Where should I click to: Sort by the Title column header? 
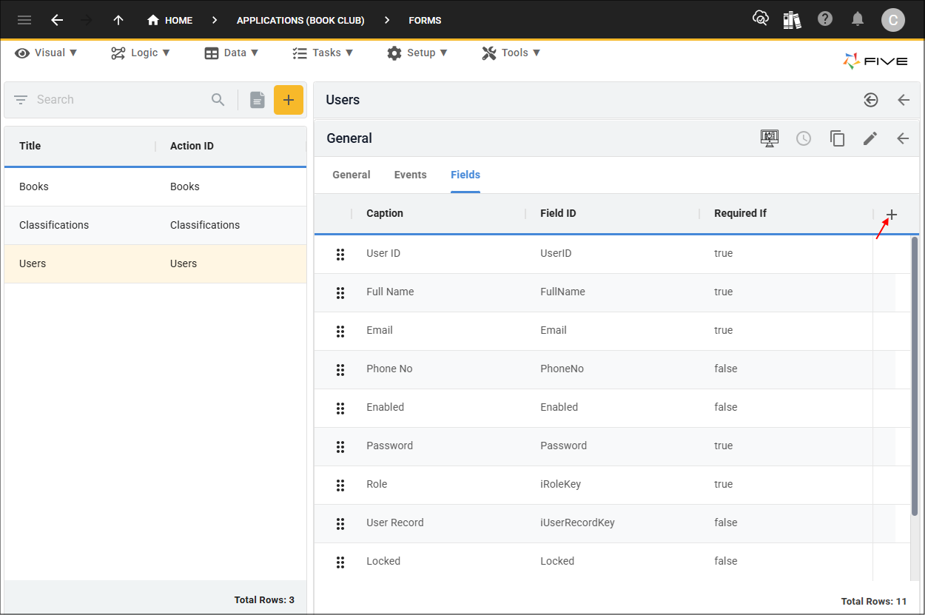(30, 146)
